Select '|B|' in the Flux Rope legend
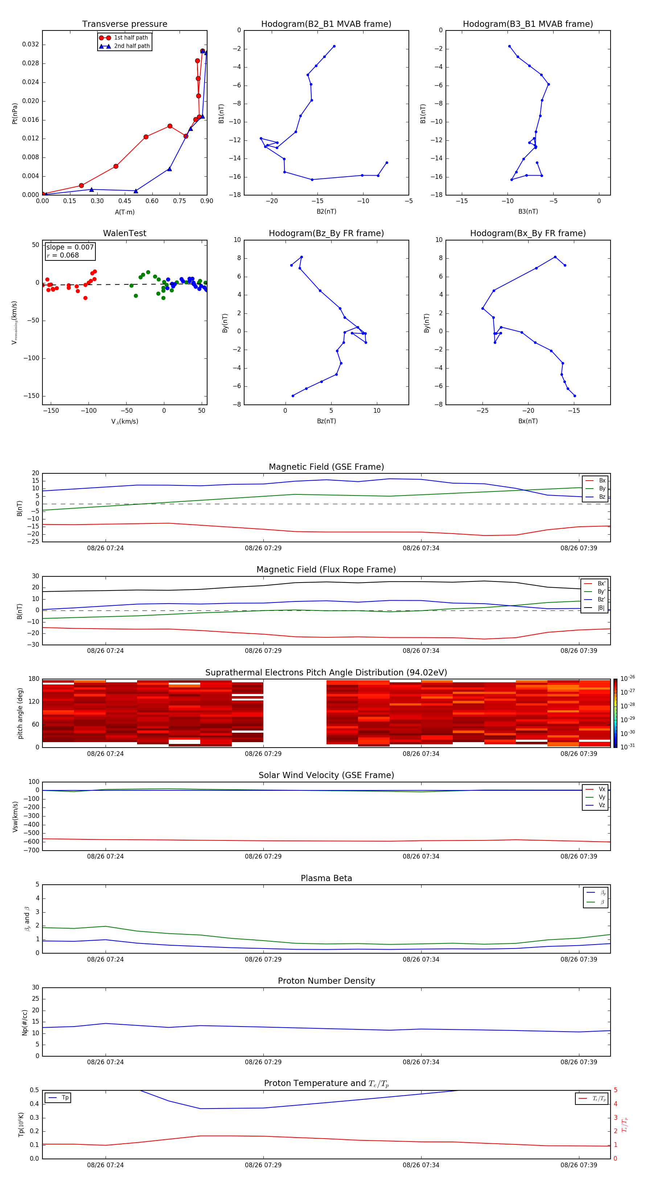653x1197 pixels. (x=595, y=608)
